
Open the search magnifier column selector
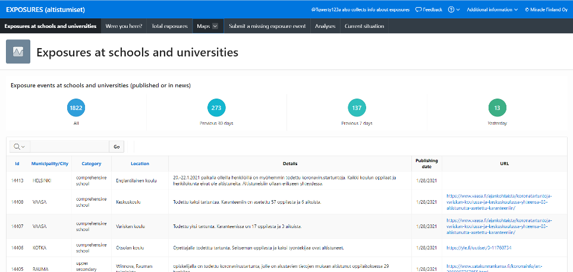point(19,147)
